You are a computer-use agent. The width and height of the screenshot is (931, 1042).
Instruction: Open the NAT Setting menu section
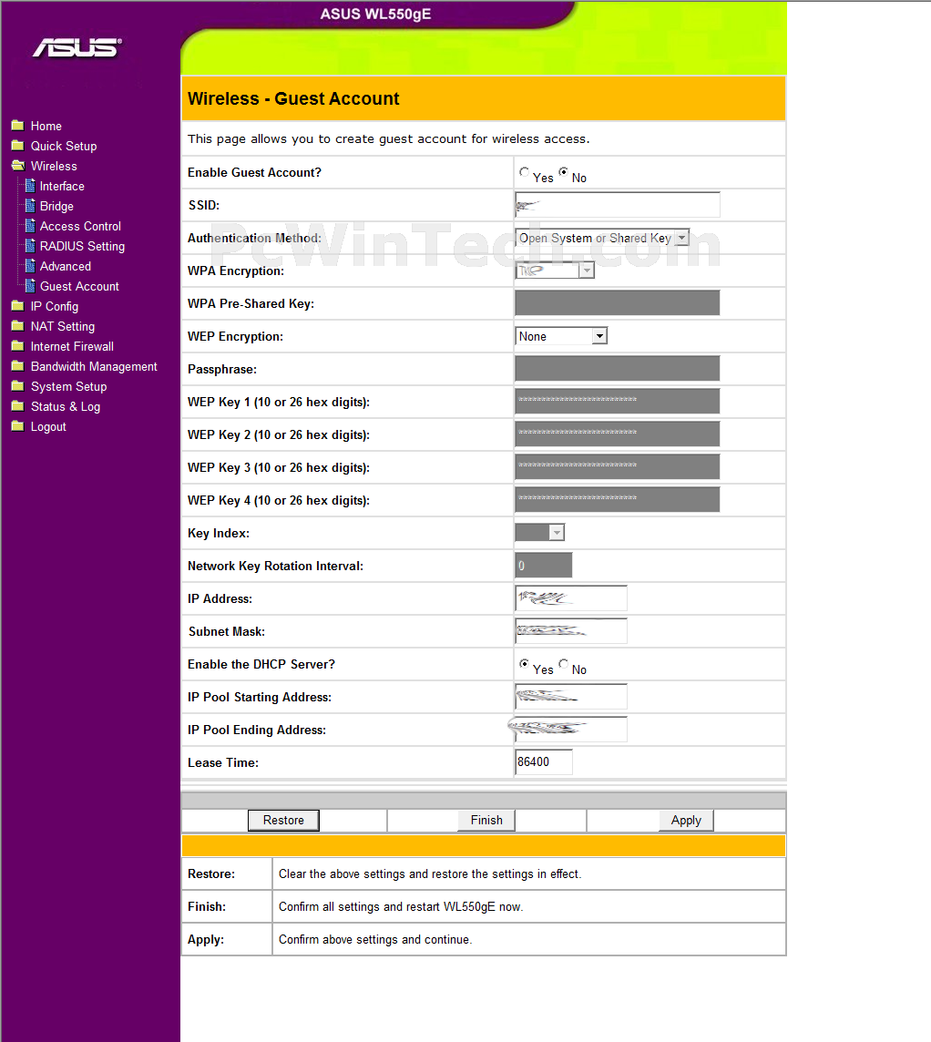point(63,326)
